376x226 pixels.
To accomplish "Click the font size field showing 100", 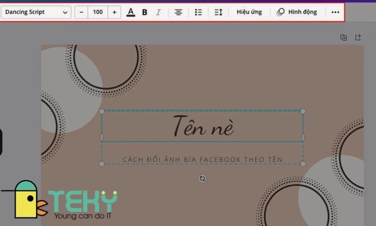I will [98, 12].
